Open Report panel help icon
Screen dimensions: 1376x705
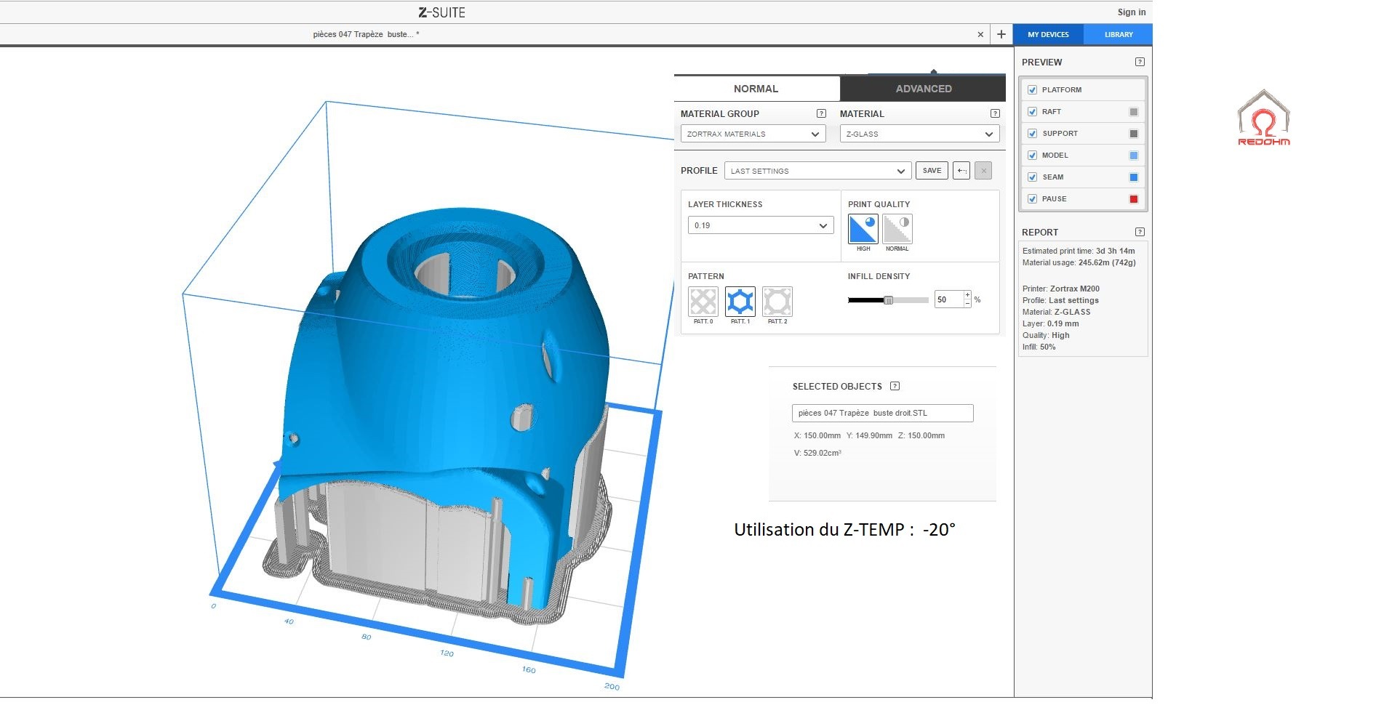point(1140,232)
